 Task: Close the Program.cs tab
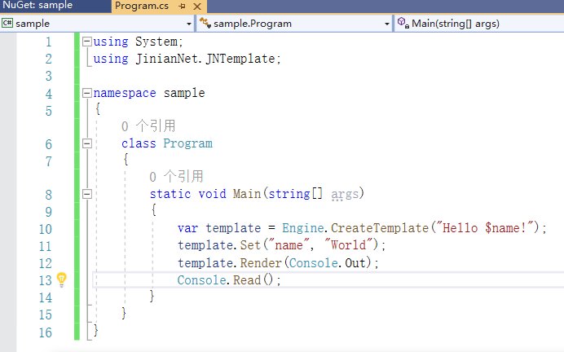point(197,7)
